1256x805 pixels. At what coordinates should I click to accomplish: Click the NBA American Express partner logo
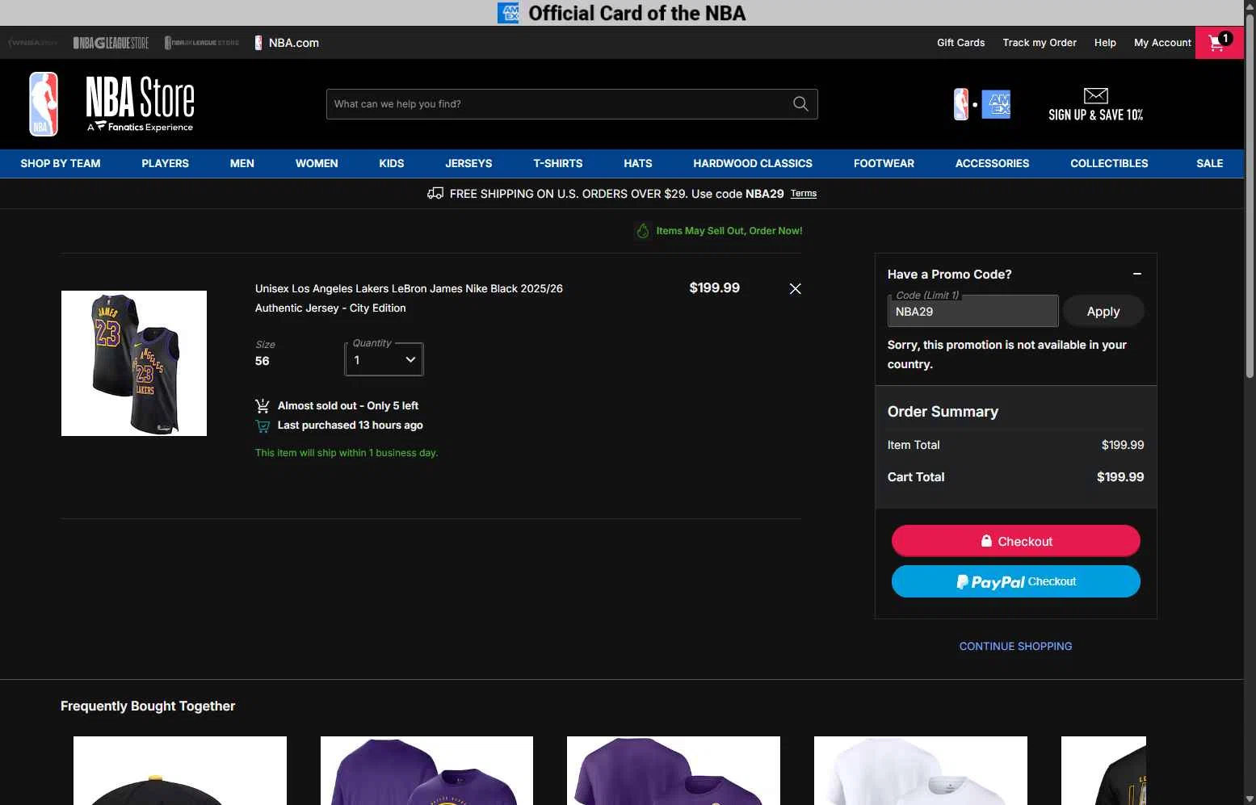point(982,104)
